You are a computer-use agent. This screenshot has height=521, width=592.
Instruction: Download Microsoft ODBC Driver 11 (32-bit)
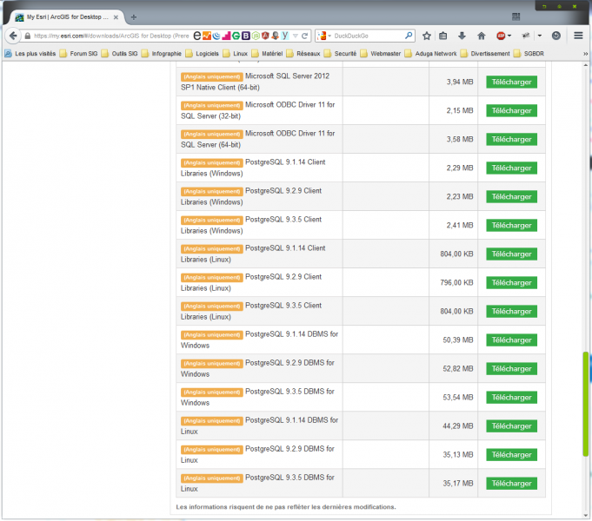pos(511,110)
